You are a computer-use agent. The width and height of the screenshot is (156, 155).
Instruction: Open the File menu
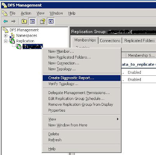(x=12, y=13)
